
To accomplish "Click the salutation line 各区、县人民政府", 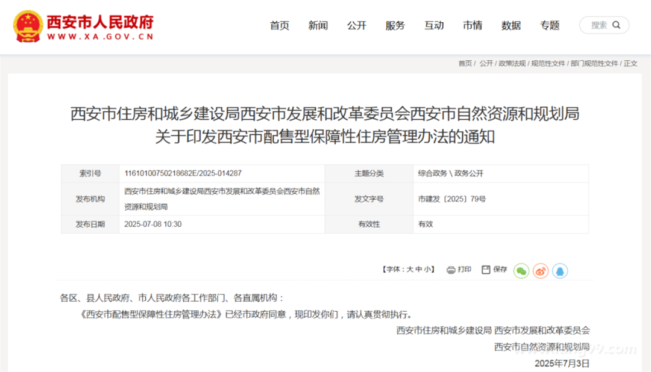I will (172, 298).
